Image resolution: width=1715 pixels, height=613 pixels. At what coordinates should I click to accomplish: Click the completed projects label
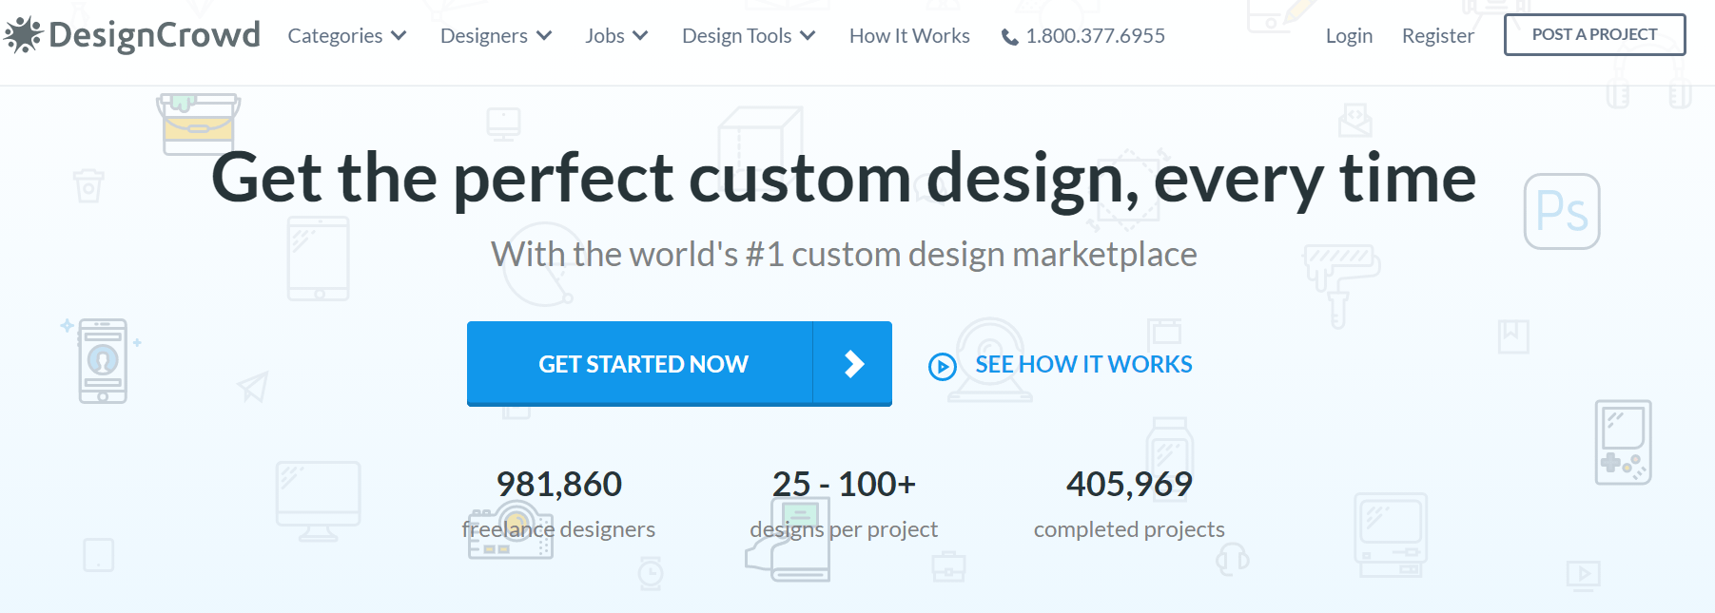(1129, 529)
